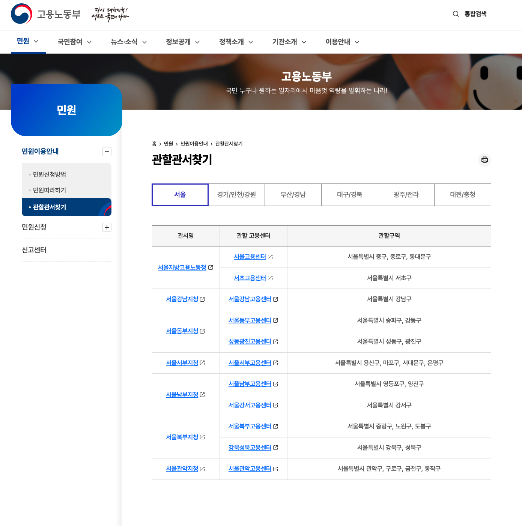Print the page using the printer icon
The height and width of the screenshot is (526, 522).
(484, 160)
